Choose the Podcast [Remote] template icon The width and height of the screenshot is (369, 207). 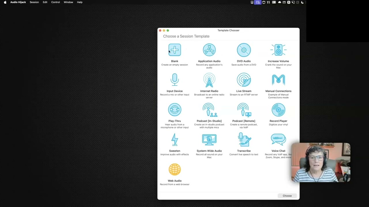click(244, 110)
